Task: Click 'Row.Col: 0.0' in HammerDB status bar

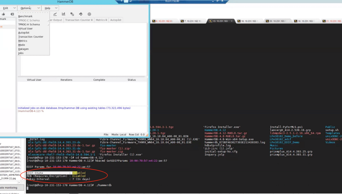Action: pos(137,135)
